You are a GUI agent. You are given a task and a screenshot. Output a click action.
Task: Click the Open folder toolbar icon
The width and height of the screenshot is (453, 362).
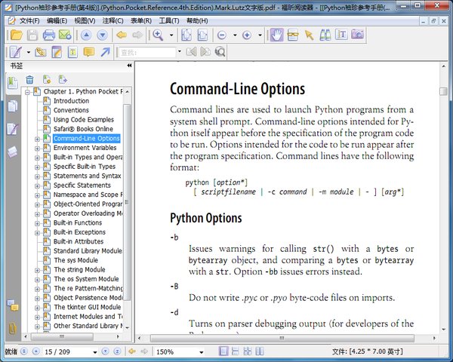tap(16, 35)
